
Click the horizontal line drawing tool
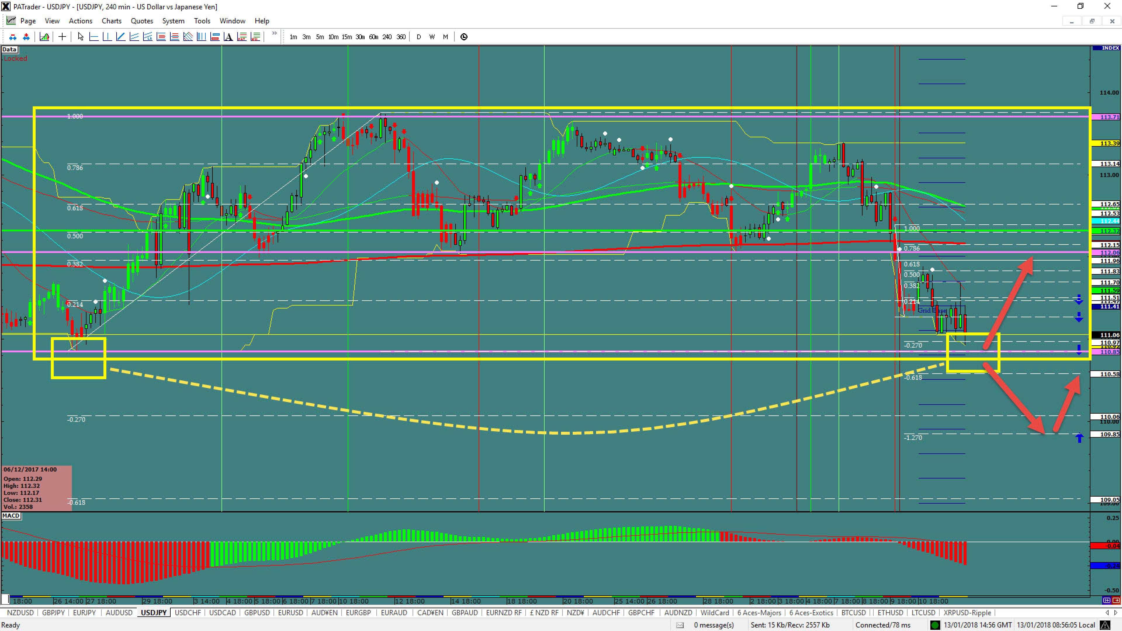pyautogui.click(x=93, y=37)
